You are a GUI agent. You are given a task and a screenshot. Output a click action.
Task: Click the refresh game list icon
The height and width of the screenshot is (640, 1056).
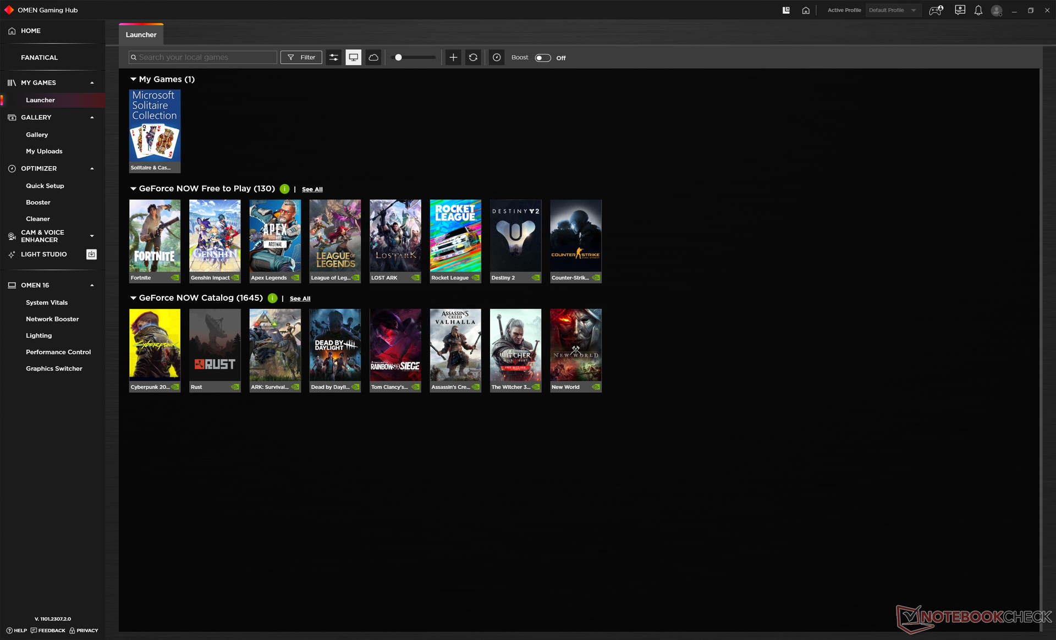click(473, 57)
